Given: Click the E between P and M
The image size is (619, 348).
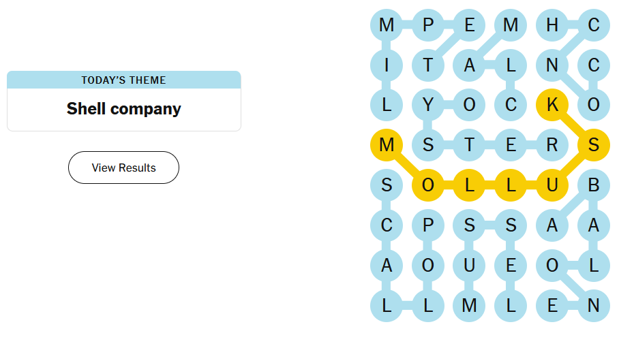Looking at the screenshot, I should (470, 25).
